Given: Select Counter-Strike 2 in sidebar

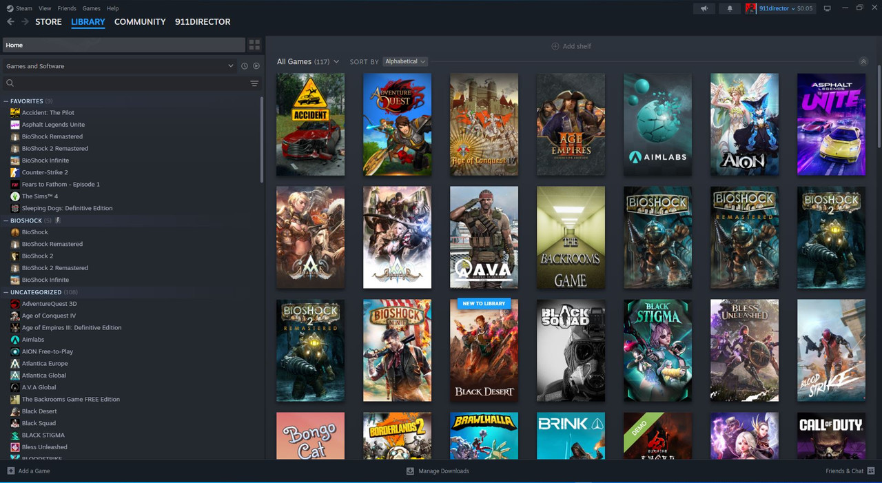Looking at the screenshot, I should tap(45, 172).
